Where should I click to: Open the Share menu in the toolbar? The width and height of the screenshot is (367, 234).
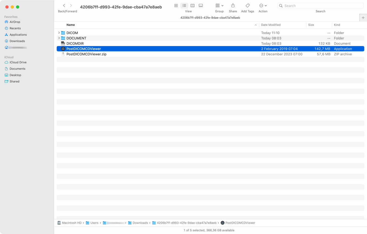pos(233,5)
